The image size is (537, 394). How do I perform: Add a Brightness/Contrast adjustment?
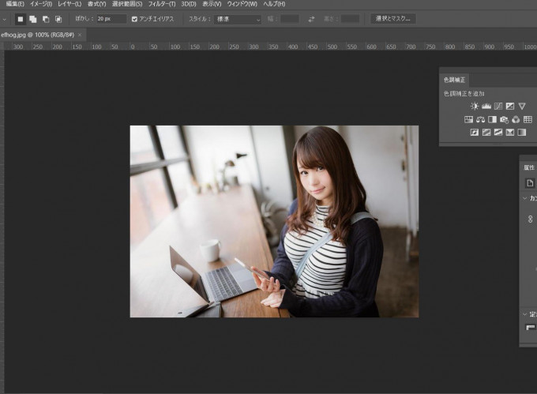coord(475,106)
